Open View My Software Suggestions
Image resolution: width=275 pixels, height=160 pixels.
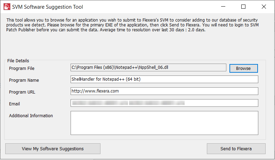[x=53, y=149]
